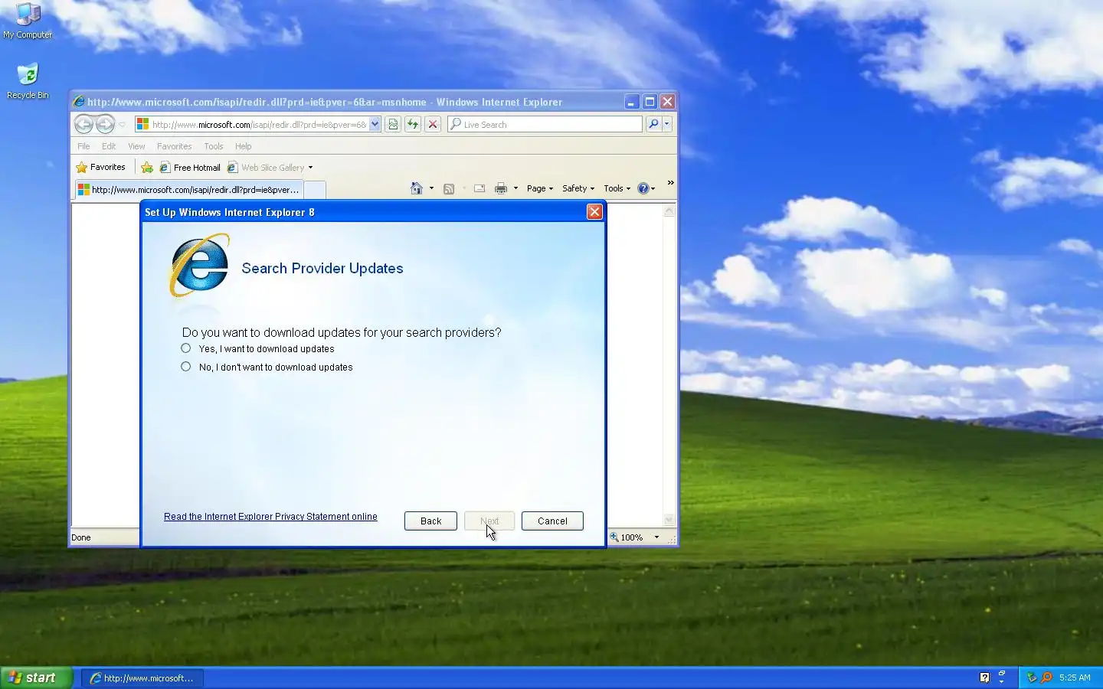Open the Internet Explorer Privacy Statement link
This screenshot has width=1103, height=689.
coord(270,517)
